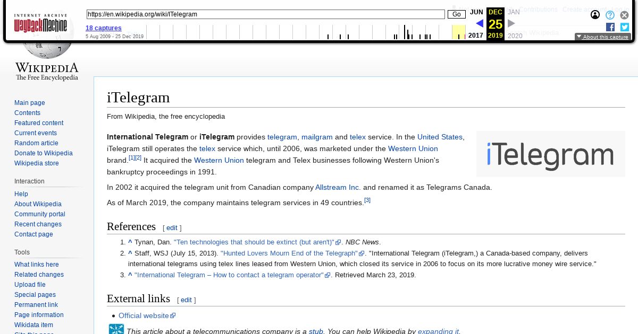Follow Allstream Inc. link

tap(338, 187)
